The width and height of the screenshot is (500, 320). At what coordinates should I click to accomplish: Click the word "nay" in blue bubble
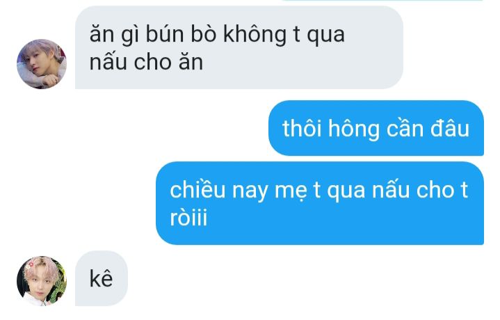(x=250, y=191)
